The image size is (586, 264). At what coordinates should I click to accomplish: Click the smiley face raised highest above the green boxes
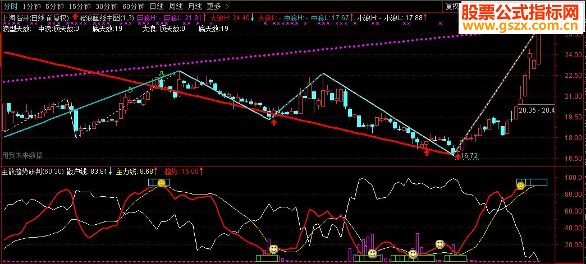point(440,244)
